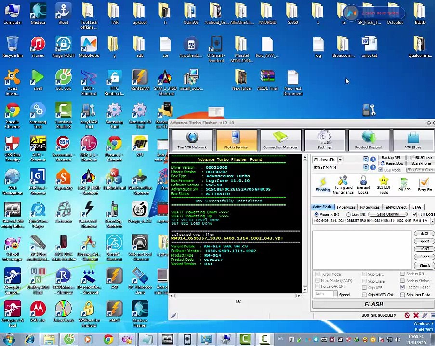Select the Flashing lightning mode

(323, 185)
